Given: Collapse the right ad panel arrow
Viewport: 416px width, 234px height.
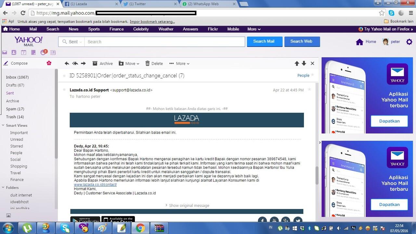Looking at the screenshot, I should 320,142.
